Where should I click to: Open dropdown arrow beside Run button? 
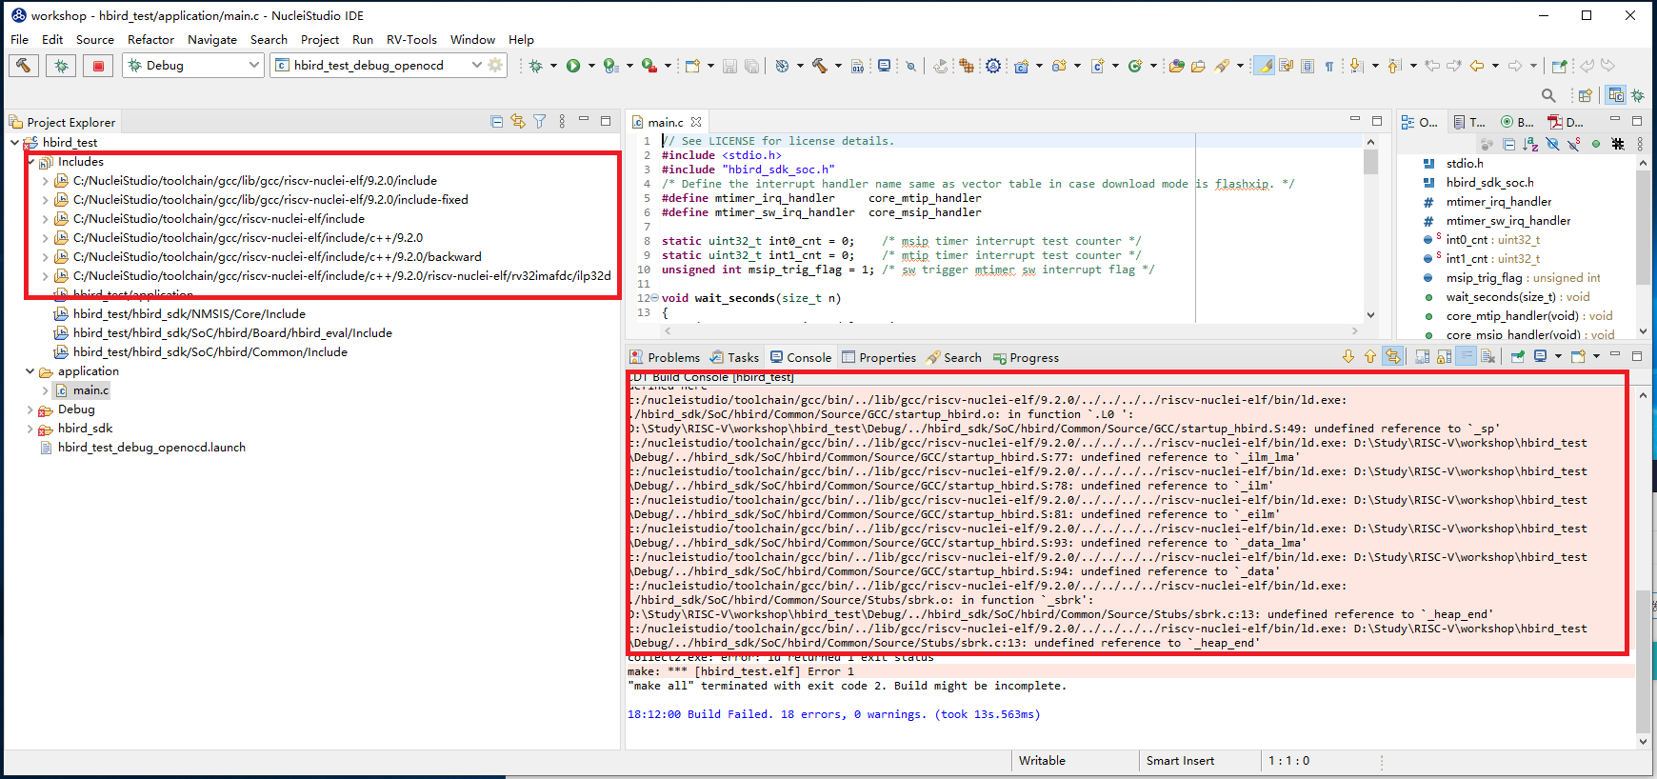[591, 66]
